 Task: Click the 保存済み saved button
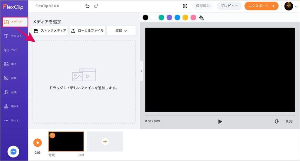(203, 6)
